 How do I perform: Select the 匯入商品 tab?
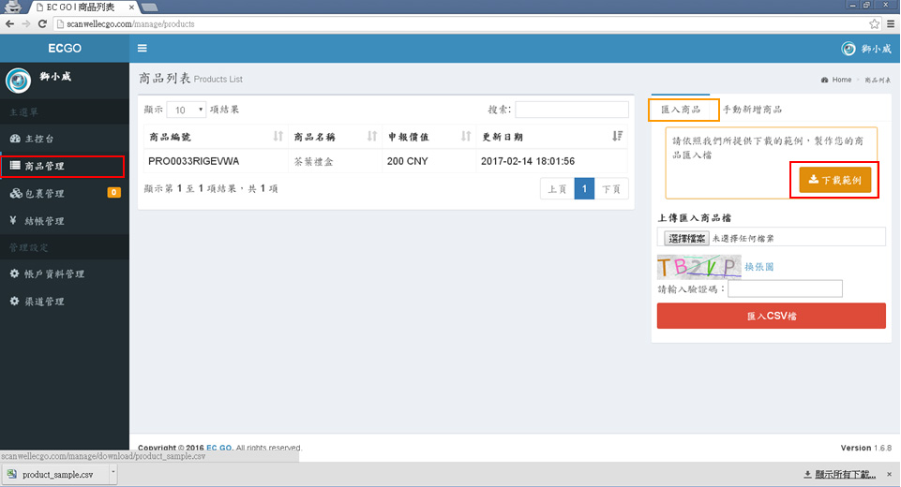(683, 110)
